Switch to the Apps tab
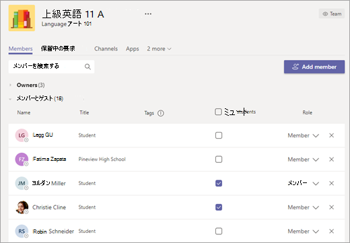This screenshot has width=350, height=243. point(133,49)
